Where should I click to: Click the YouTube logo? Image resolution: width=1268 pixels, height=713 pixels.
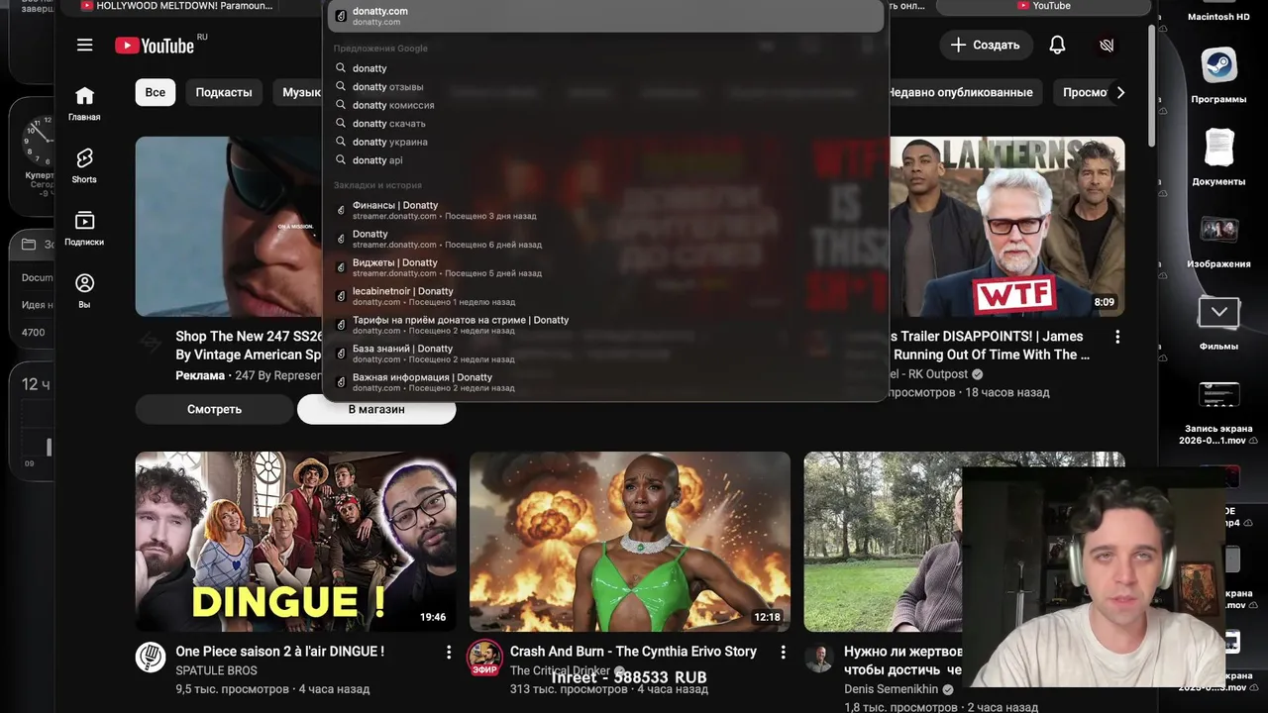tap(155, 46)
